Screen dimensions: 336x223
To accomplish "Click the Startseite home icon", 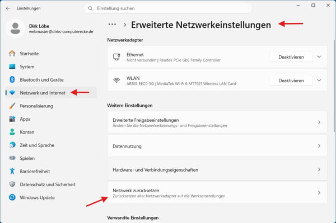I will pyautogui.click(x=12, y=54).
